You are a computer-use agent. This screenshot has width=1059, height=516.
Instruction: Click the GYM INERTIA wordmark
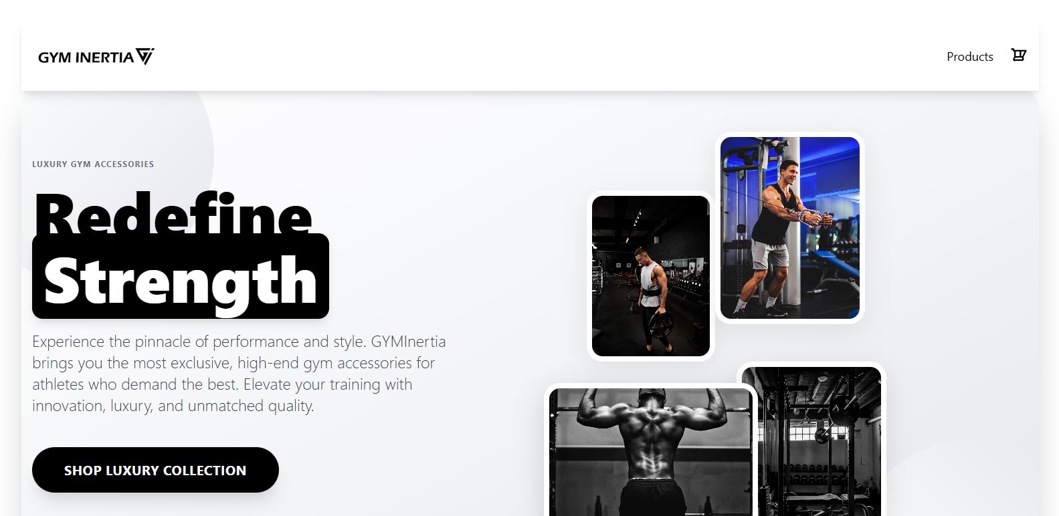click(86, 57)
